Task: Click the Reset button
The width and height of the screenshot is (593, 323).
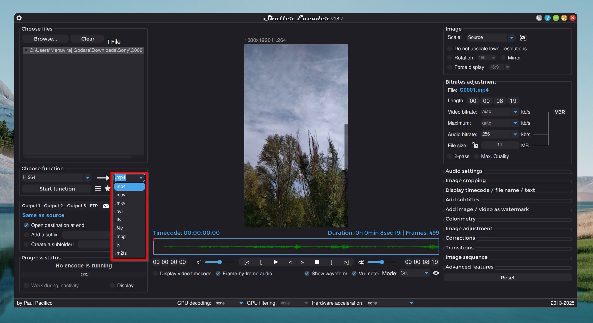Action: [508, 278]
